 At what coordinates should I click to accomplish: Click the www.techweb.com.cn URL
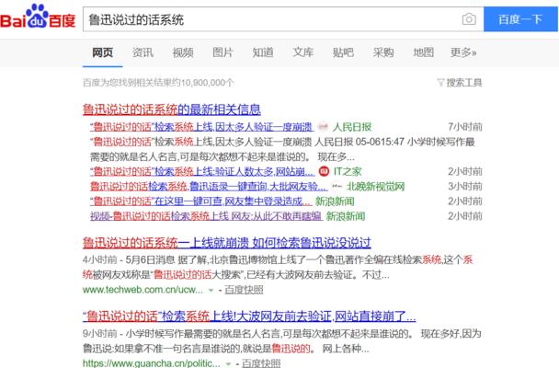tap(143, 290)
